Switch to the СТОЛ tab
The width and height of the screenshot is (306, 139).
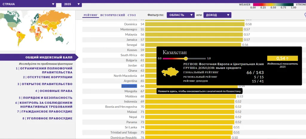click(x=131, y=15)
